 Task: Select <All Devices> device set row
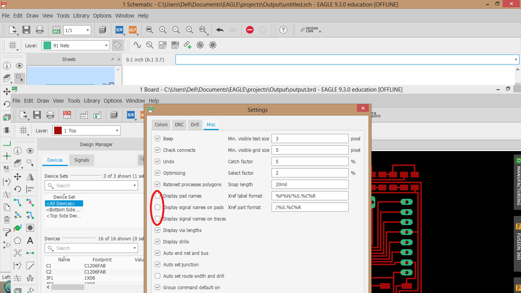tap(64, 204)
